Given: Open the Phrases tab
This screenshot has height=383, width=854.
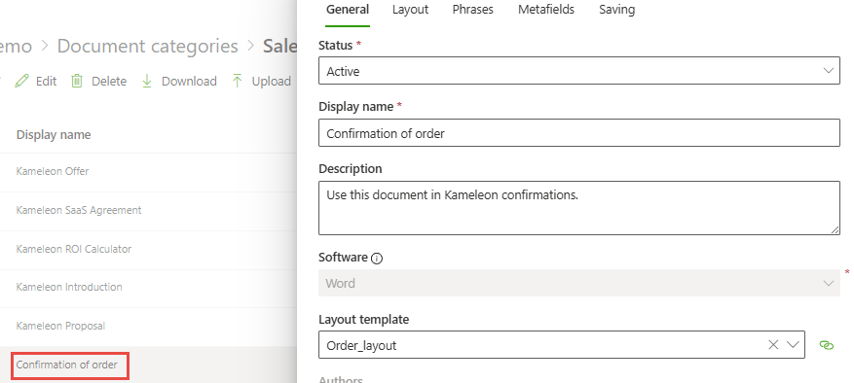Looking at the screenshot, I should (x=472, y=10).
